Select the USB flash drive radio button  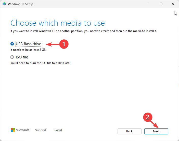pos(12,44)
